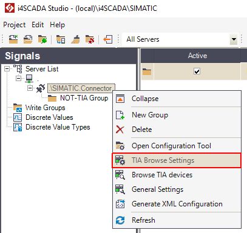This screenshot has width=247, height=233.
Task: Click the toolbar folder icon with red plug
Action: pyautogui.click(x=90, y=39)
